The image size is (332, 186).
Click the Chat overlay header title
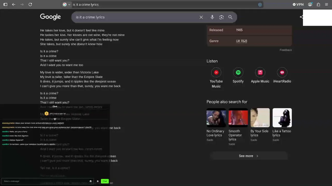[55, 106]
